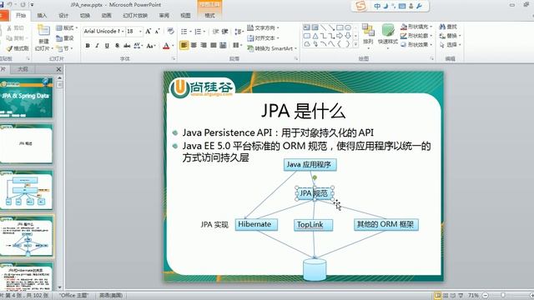Open the font color red A dropdown

173,46
